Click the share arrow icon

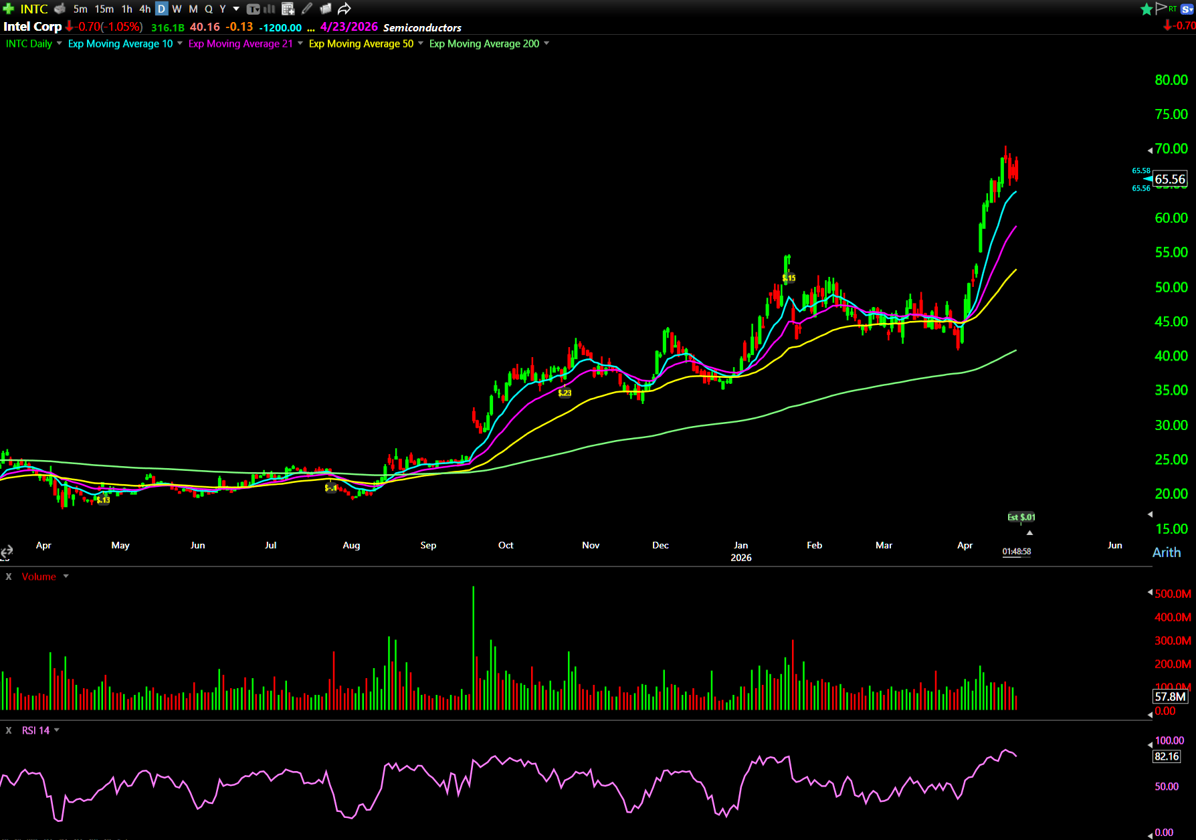click(x=344, y=9)
